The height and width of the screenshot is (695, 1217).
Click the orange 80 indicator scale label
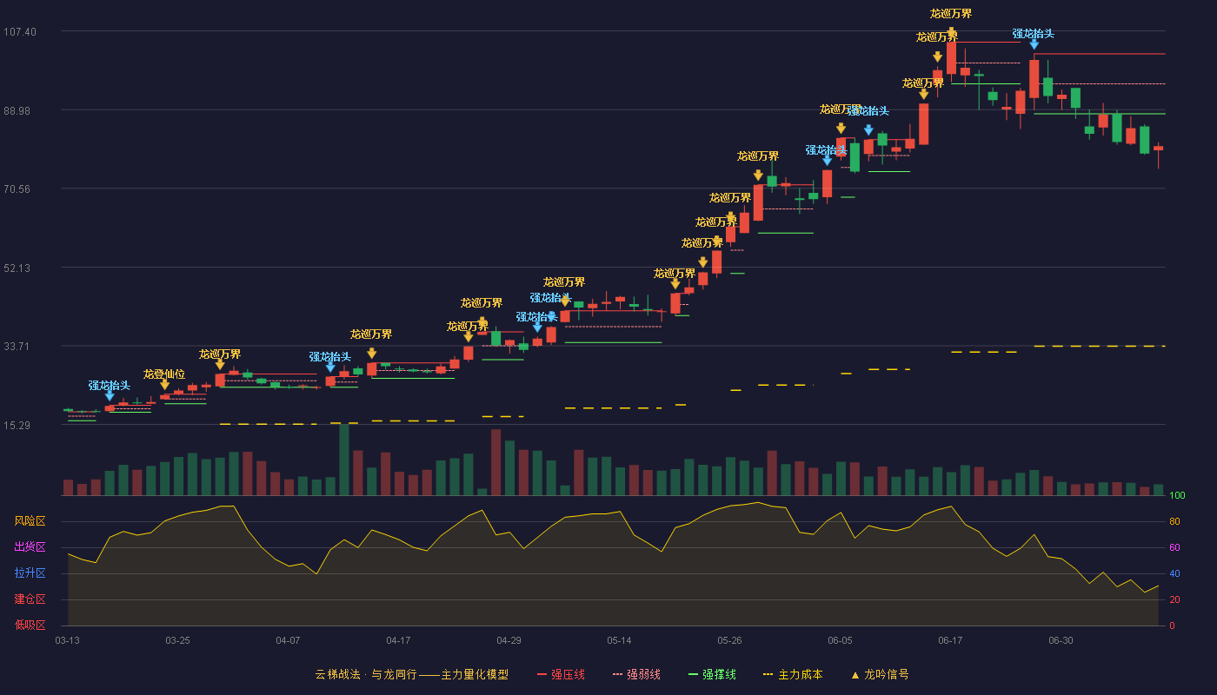click(1174, 521)
